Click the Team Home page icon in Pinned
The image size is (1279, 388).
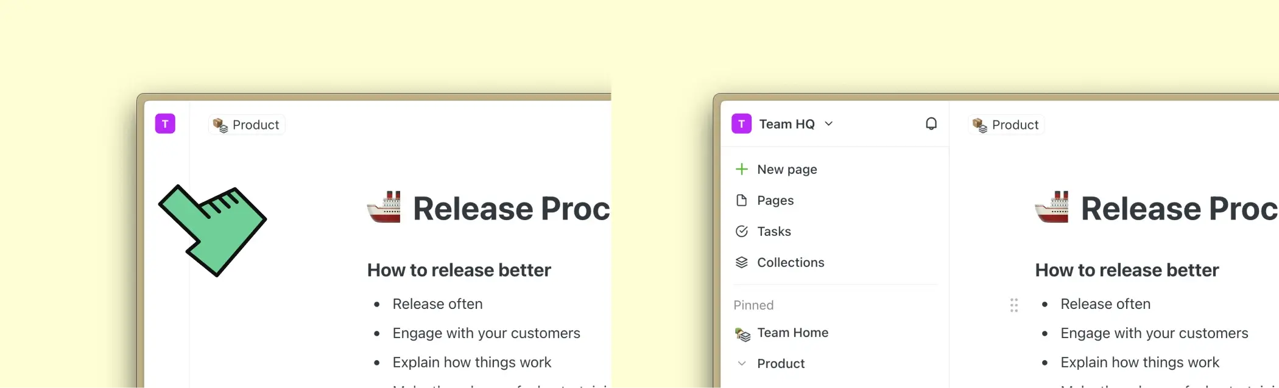742,333
